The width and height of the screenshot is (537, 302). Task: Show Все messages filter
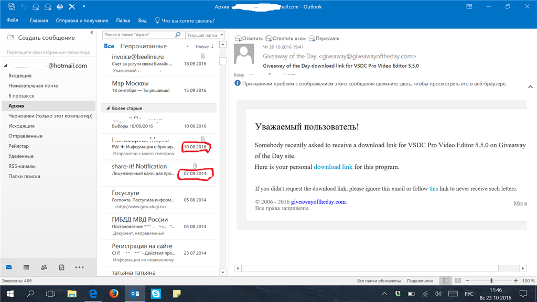(109, 46)
